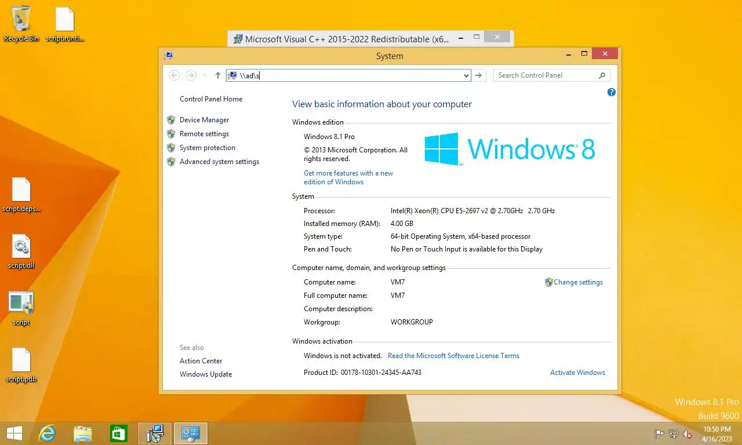The image size is (742, 445).
Task: Open System protection link
Action: [x=208, y=148]
